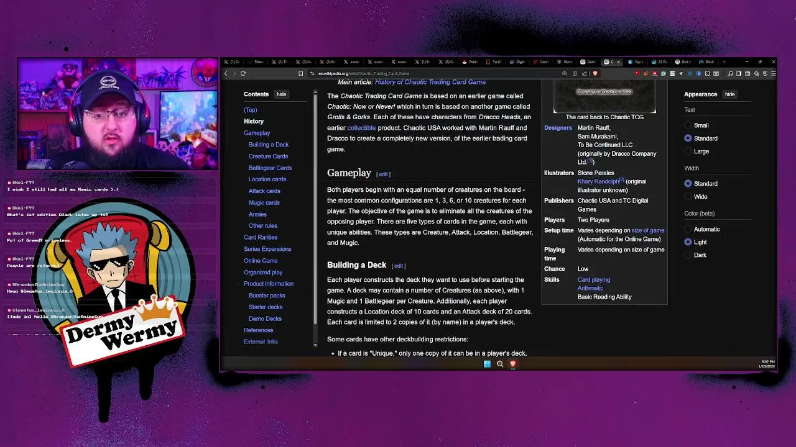This screenshot has height=447, width=796.
Task: Hide the Contents sidebar
Action: [281, 94]
